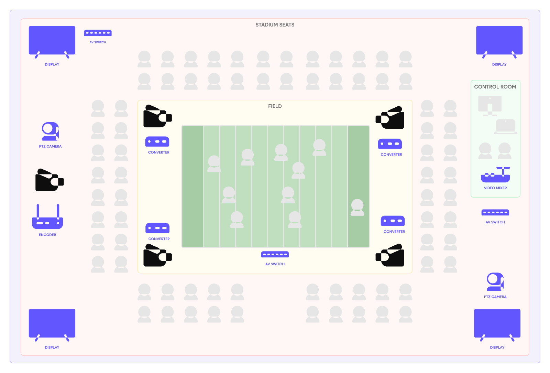This screenshot has width=550, height=373.
Task: Click the converter below the top-left field camera
Action: point(157,142)
